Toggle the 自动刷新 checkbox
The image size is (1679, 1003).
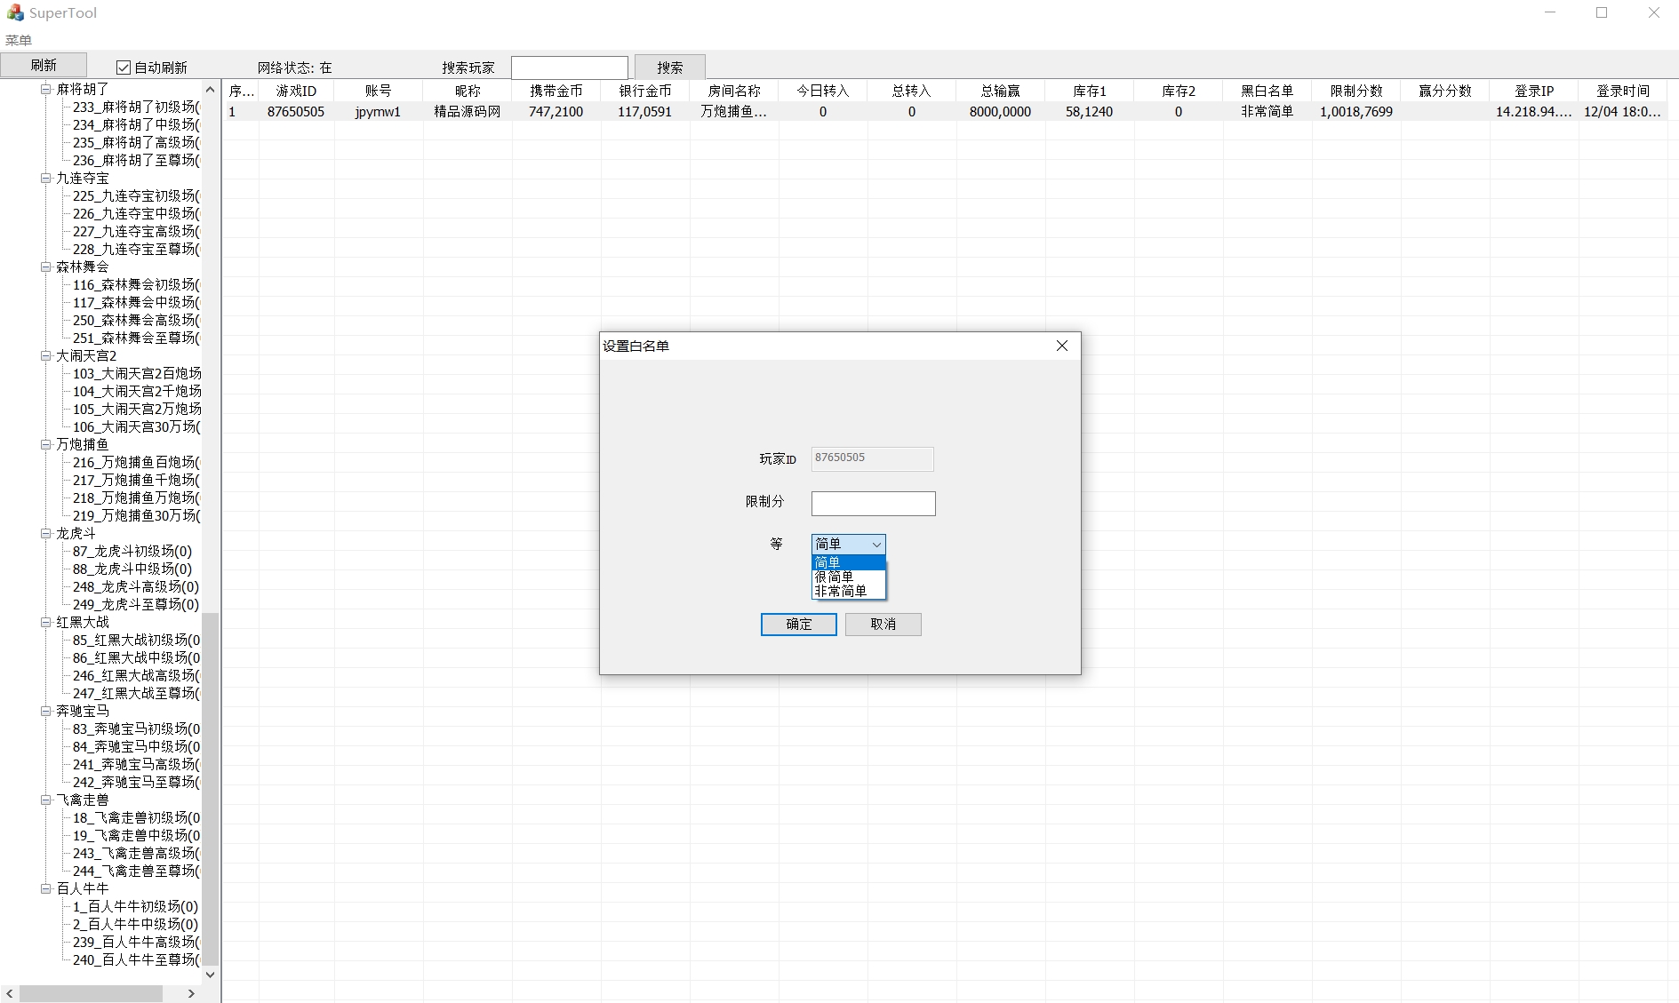(124, 68)
